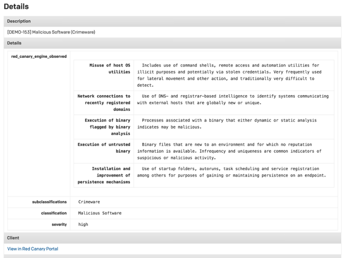The image size is (347, 258).
Task: Collapse the Description section header
Action: 19,21
